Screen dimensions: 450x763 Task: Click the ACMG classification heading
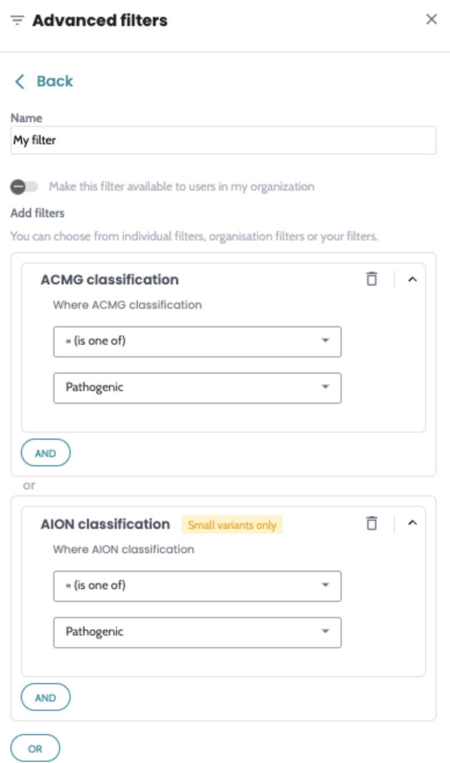click(x=109, y=280)
